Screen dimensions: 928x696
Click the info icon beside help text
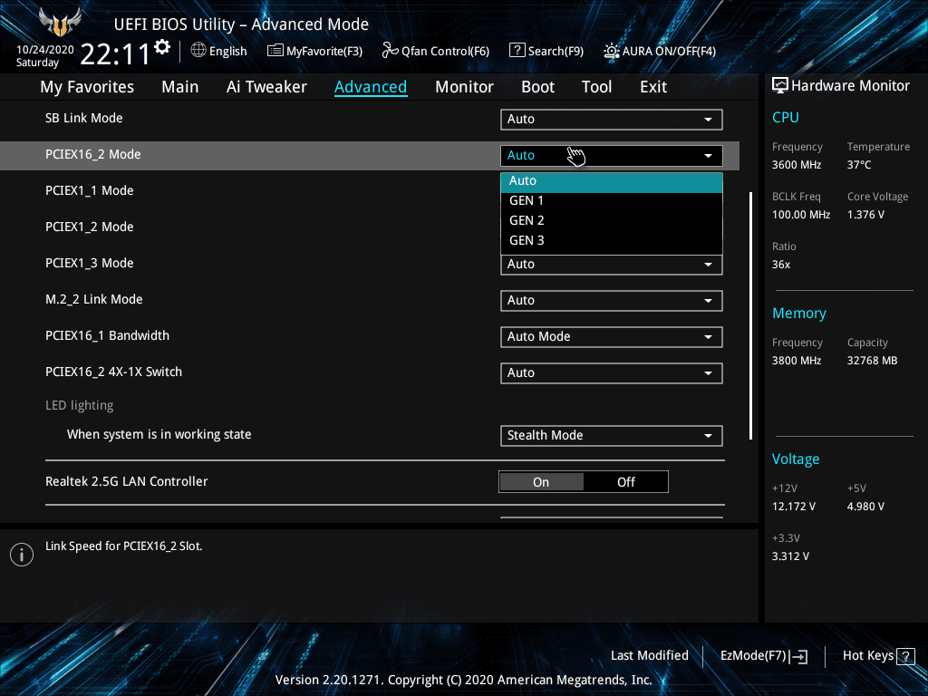(x=22, y=555)
